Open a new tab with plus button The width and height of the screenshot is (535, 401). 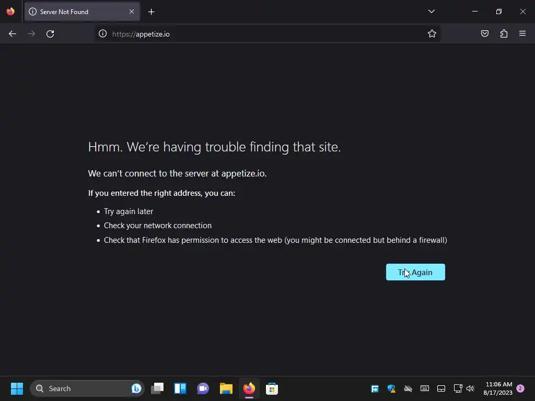click(151, 12)
